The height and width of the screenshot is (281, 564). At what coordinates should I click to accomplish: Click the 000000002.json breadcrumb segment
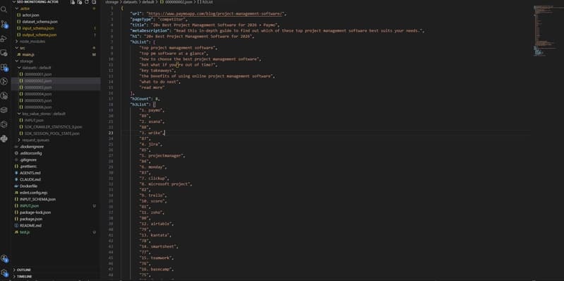tap(178, 2)
